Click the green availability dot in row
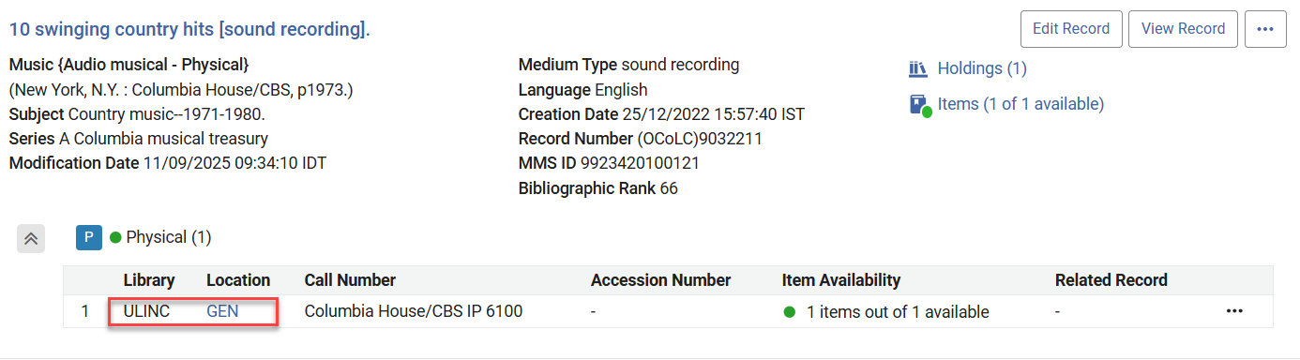Viewport: 1300px width, 360px height. (x=790, y=312)
